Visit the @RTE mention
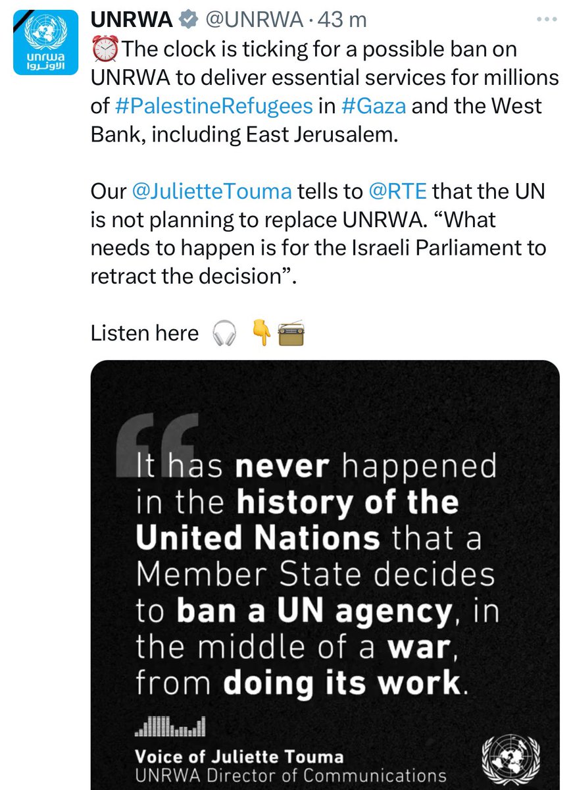571x790 pixels. click(x=396, y=192)
